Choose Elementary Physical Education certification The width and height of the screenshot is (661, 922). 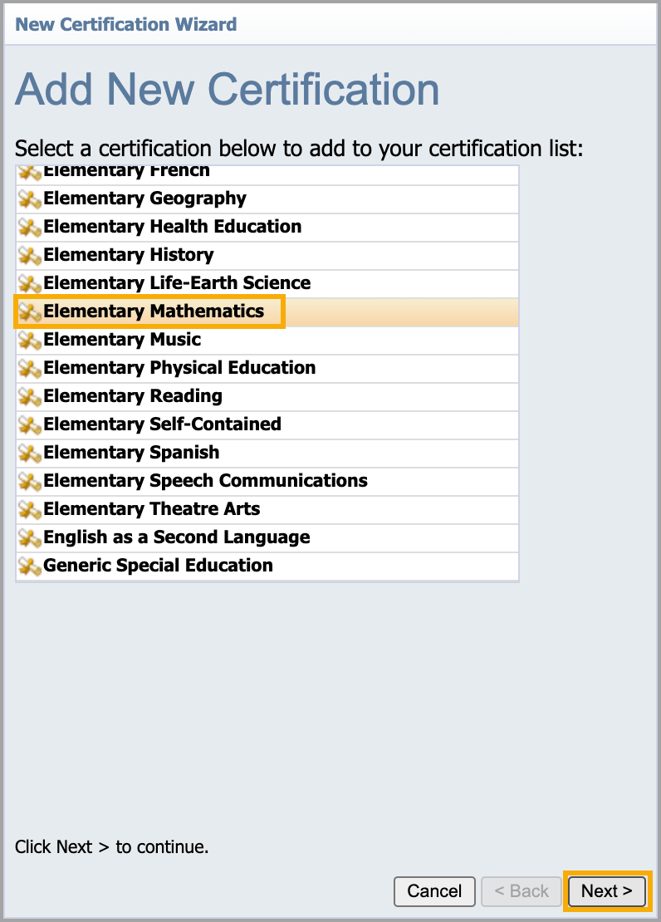coord(179,368)
